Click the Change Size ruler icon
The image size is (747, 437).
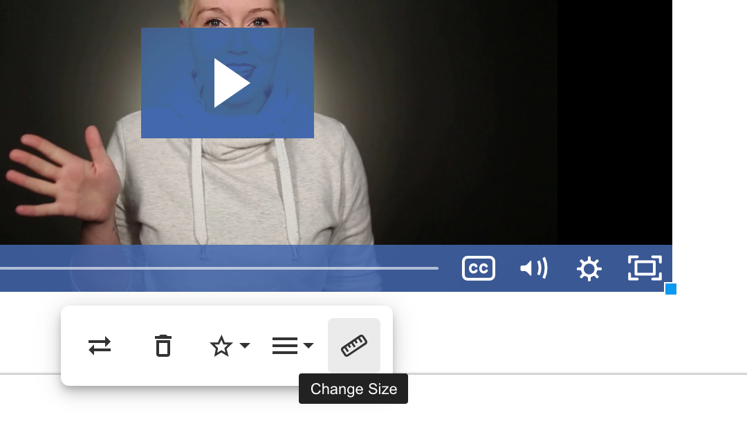354,346
